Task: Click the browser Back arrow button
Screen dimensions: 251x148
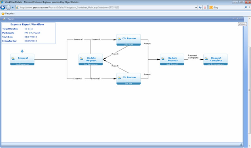Action: tap(3, 7)
